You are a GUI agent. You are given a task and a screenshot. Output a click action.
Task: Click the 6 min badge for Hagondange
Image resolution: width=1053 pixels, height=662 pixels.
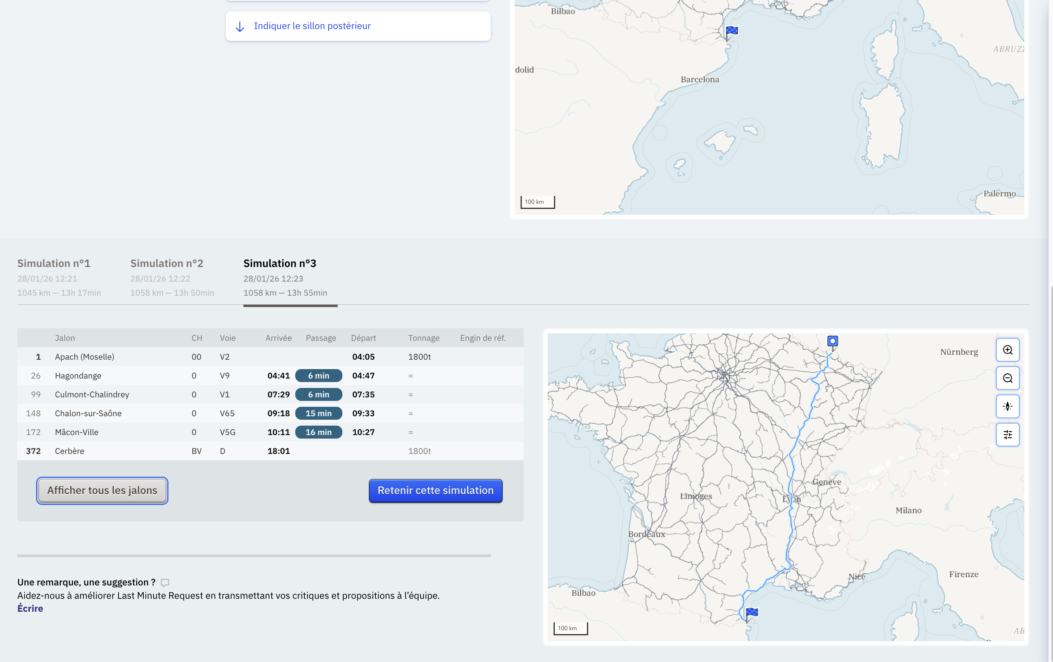319,376
